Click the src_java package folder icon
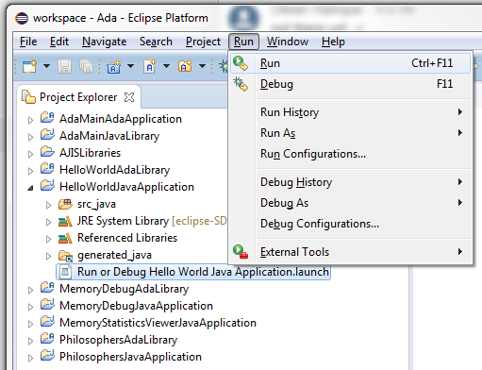 pyautogui.click(x=65, y=204)
